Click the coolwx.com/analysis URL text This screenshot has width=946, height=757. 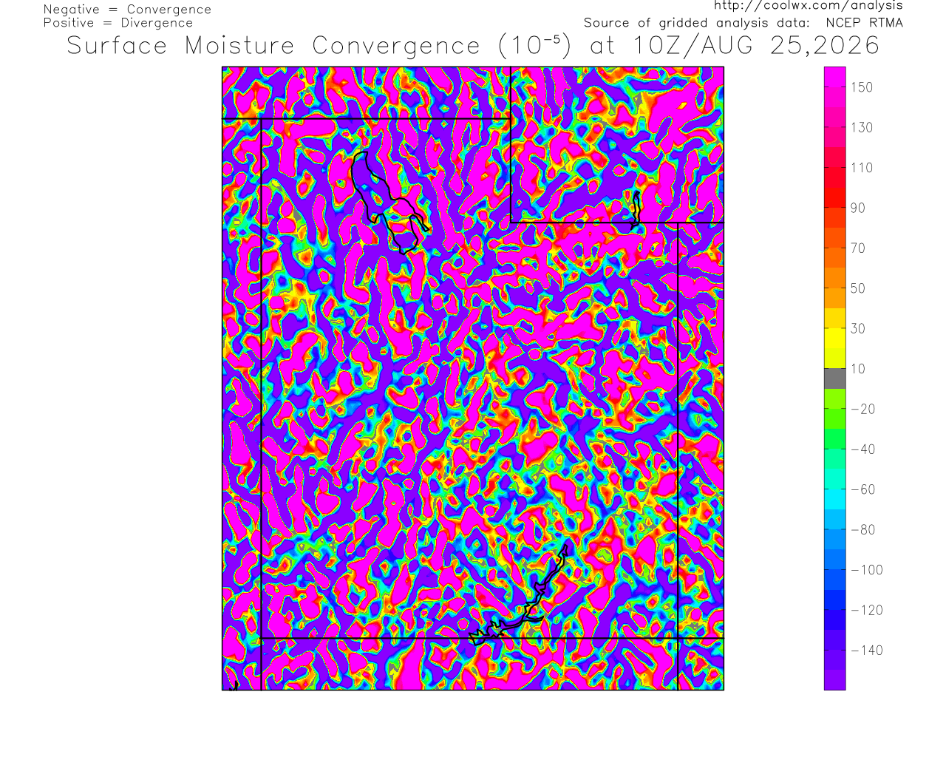[x=809, y=5]
